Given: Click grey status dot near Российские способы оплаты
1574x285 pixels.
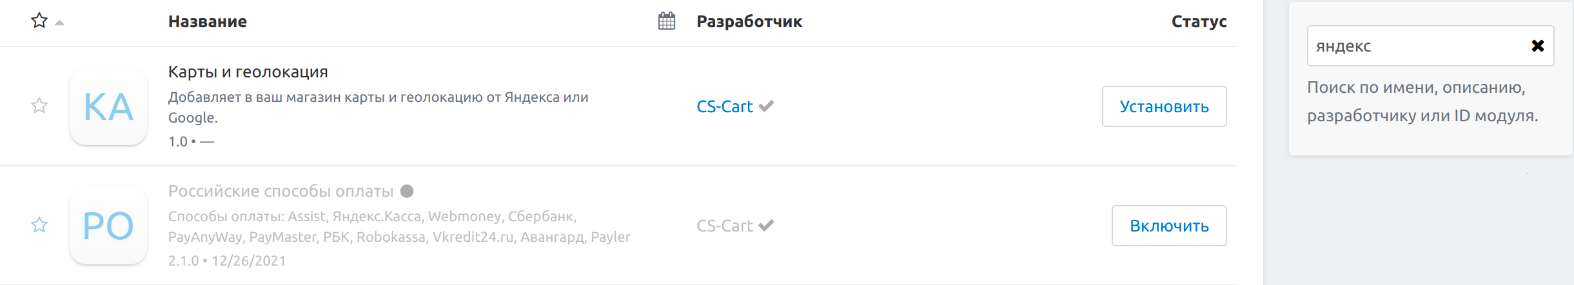Looking at the screenshot, I should tap(407, 191).
